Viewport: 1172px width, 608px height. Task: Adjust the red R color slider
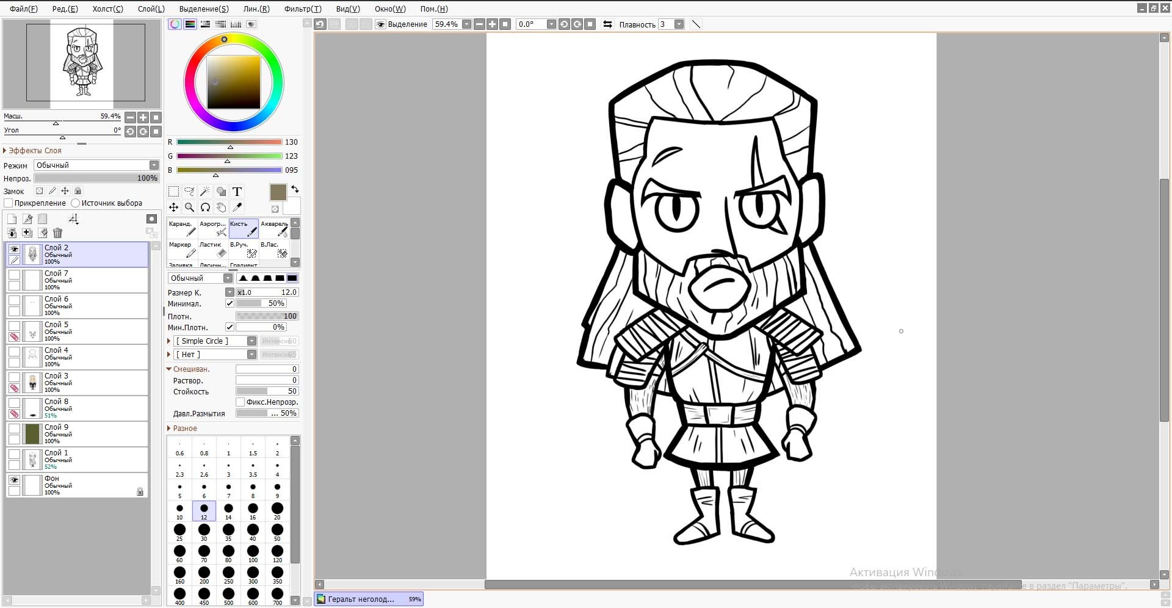point(230,142)
